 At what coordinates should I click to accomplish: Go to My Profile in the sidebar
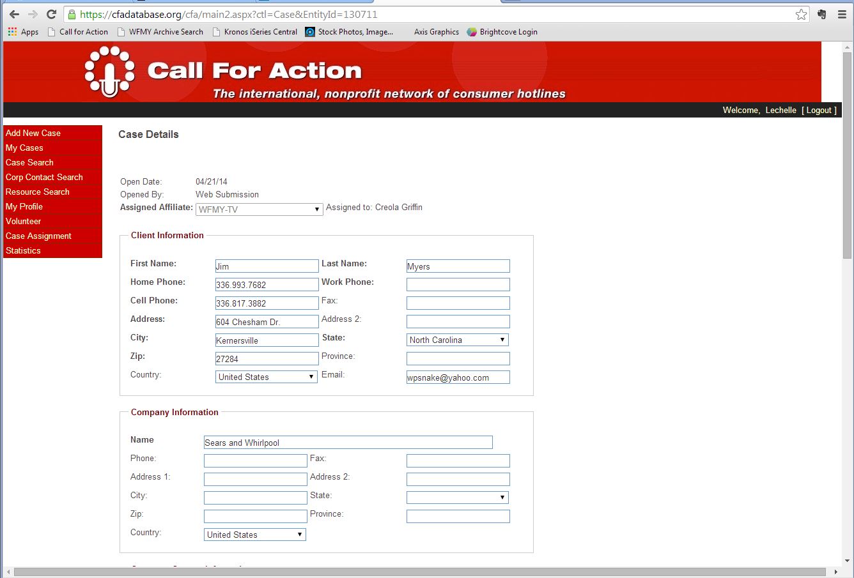52,206
